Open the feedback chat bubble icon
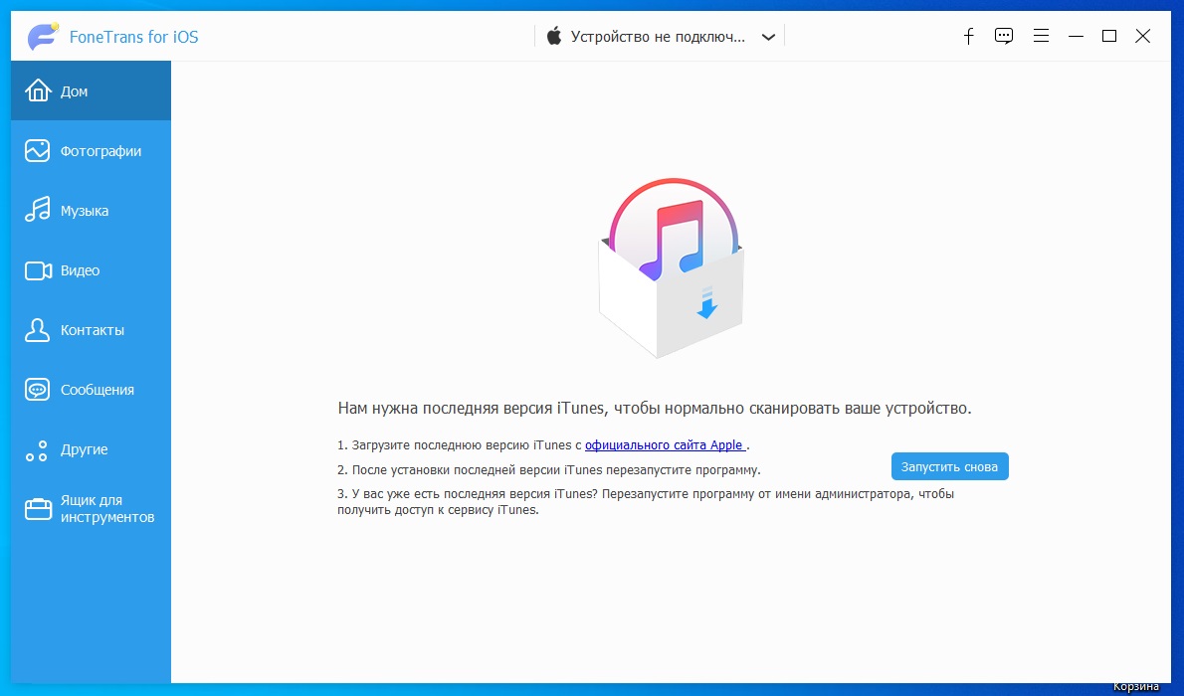 tap(1004, 36)
